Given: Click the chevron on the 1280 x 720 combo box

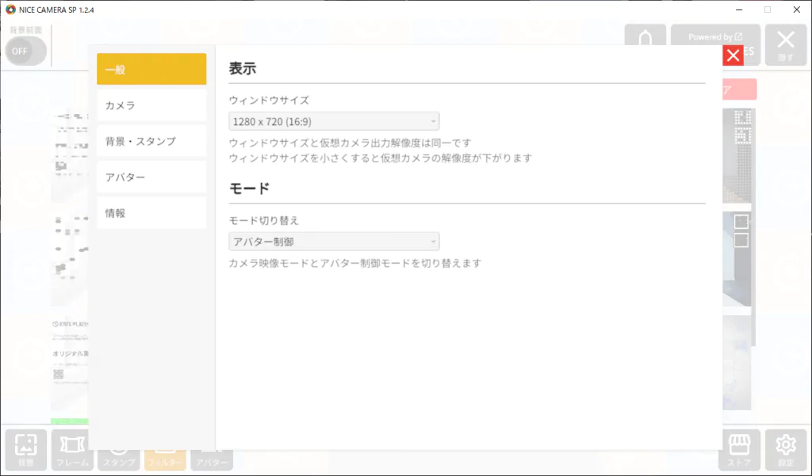Looking at the screenshot, I should [x=433, y=122].
